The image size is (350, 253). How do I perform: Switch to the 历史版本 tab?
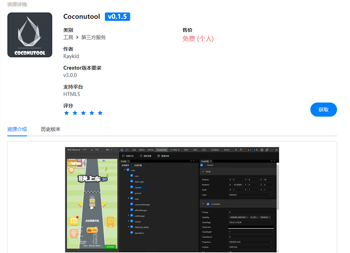(x=50, y=129)
